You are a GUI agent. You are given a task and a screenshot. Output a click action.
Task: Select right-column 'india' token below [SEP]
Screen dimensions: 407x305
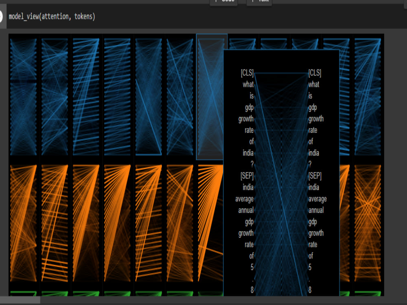coord(314,187)
